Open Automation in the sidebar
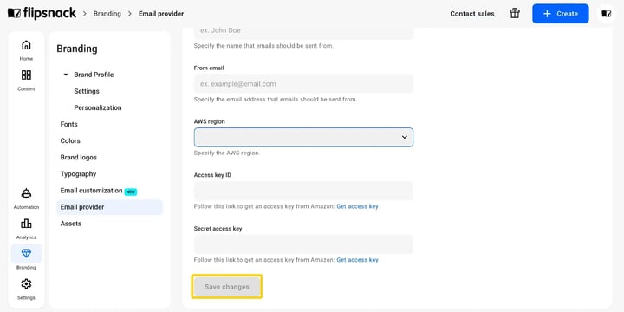 pyautogui.click(x=26, y=198)
